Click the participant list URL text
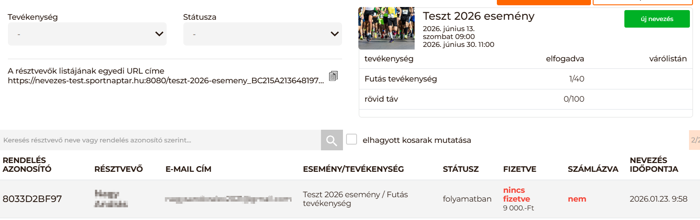700x220 pixels. tap(166, 81)
